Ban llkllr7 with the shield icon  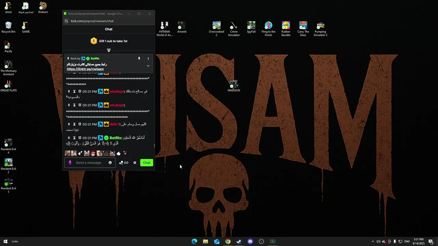click(x=80, y=124)
